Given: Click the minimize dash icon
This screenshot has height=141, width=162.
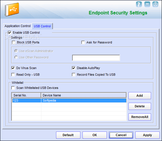Looking at the screenshot, I should click(x=147, y=4).
